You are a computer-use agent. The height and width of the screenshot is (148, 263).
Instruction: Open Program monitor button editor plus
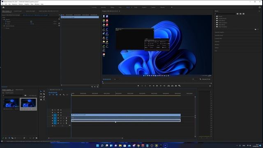[210, 86]
